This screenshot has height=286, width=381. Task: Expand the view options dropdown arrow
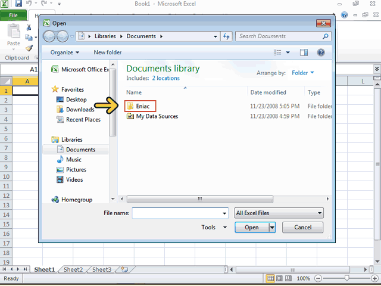click(x=288, y=52)
